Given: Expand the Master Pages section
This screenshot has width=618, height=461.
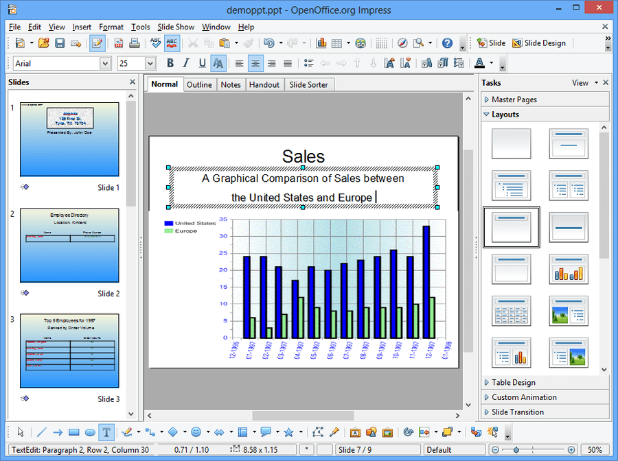Looking at the screenshot, I should [x=514, y=99].
